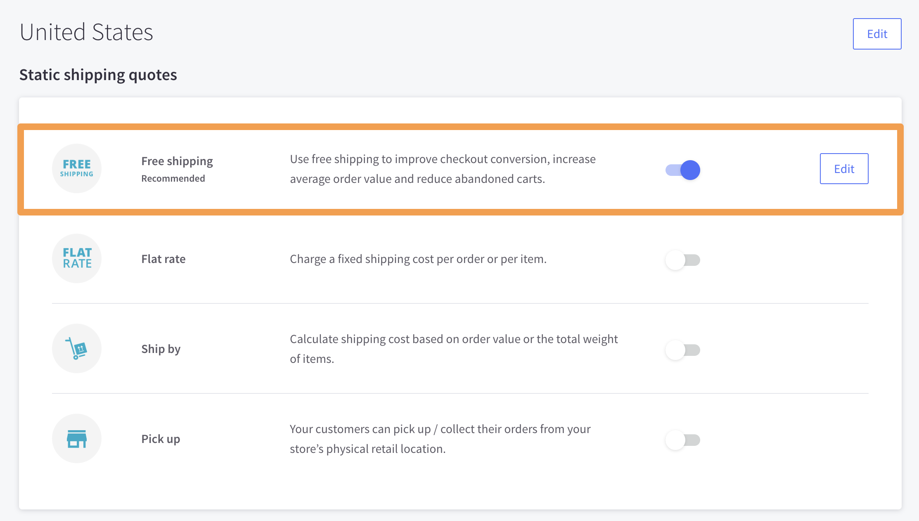Select the Free shipping label
Viewport: 919px width, 521px height.
[177, 161]
